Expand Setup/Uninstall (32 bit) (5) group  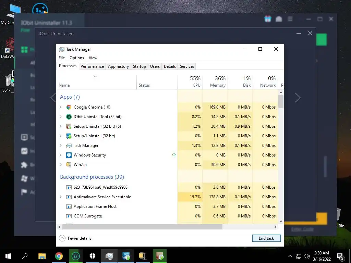[61, 126]
